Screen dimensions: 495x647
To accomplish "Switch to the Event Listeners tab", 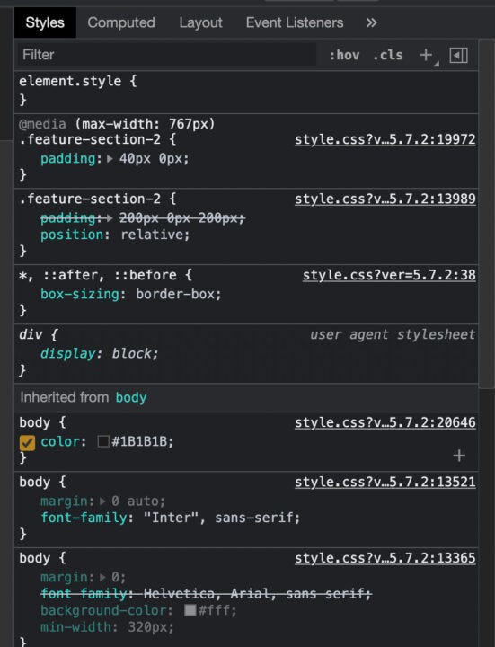I will [x=295, y=22].
